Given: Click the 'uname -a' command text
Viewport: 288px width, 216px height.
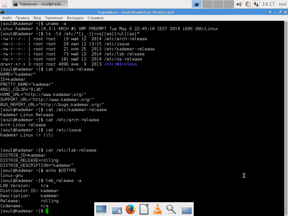Looking at the screenshot, I should click(56, 24).
